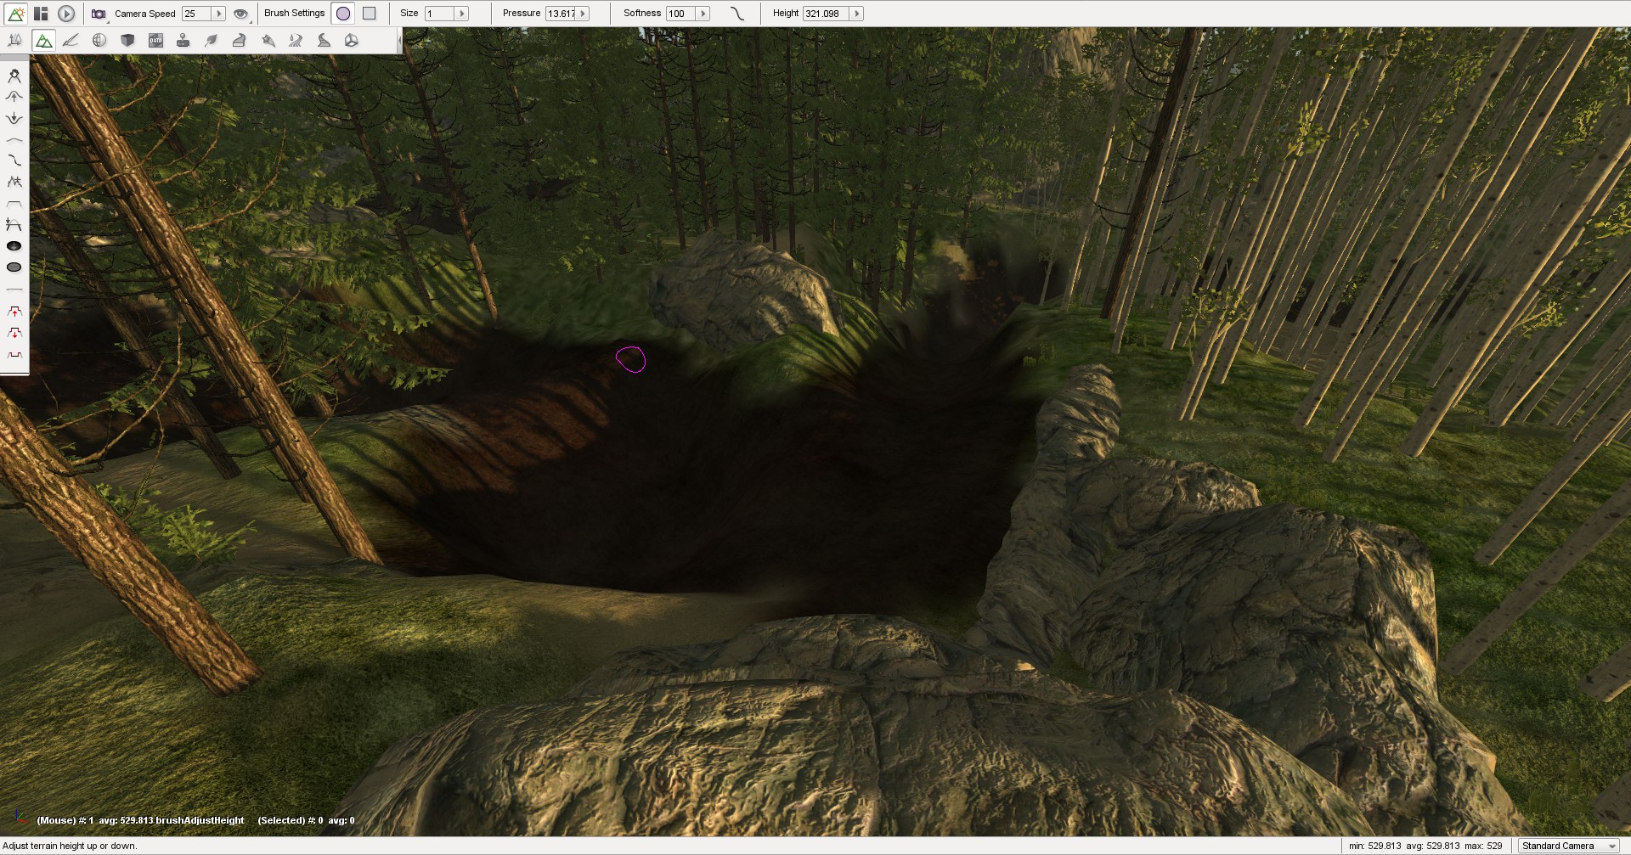1631x855 pixels.
Task: Open the Mesh Road Editor icon
Action: point(240,40)
